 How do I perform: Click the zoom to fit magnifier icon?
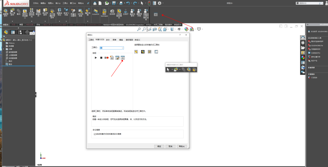(x=139, y=29)
